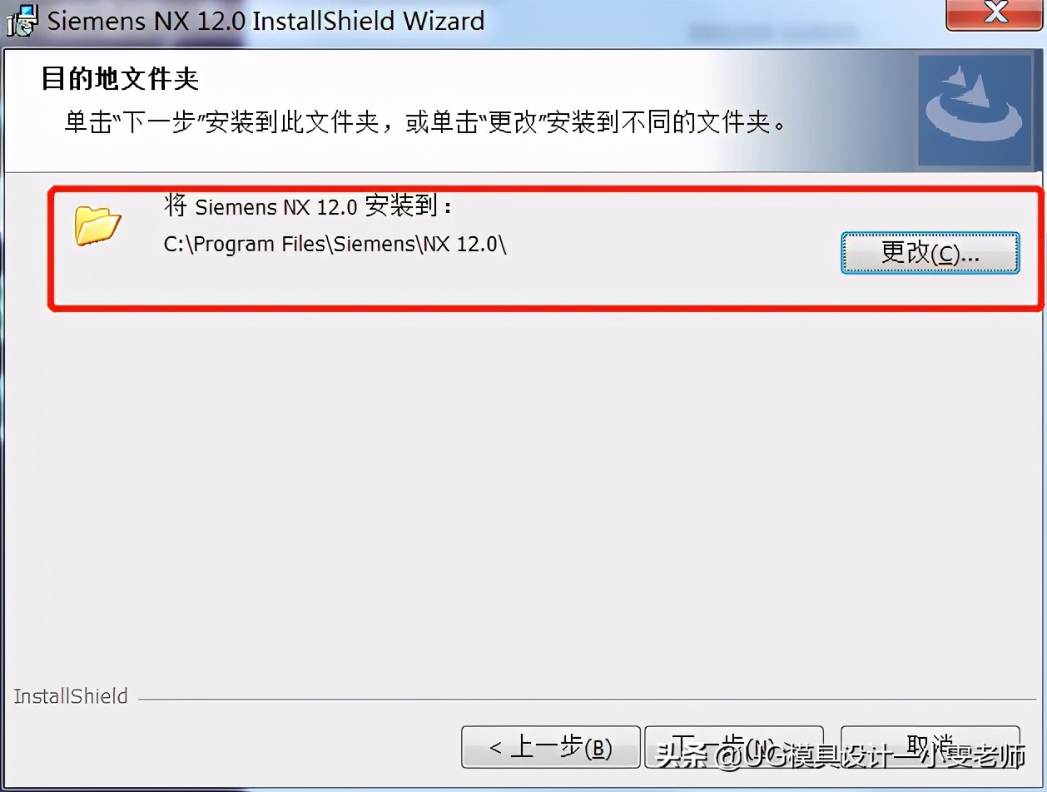Click the 目的地文件夹 heading
This screenshot has height=792, width=1047.
pos(120,80)
